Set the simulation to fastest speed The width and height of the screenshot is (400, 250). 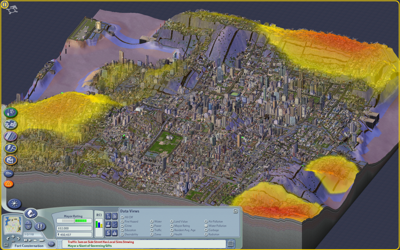click(x=41, y=240)
